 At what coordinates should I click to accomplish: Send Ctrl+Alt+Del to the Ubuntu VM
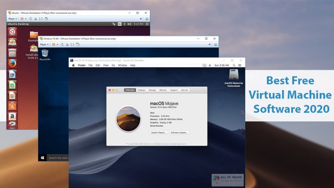point(30,19)
